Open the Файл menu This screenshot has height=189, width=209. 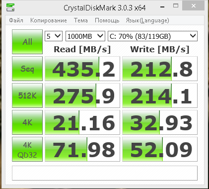tap(16, 20)
